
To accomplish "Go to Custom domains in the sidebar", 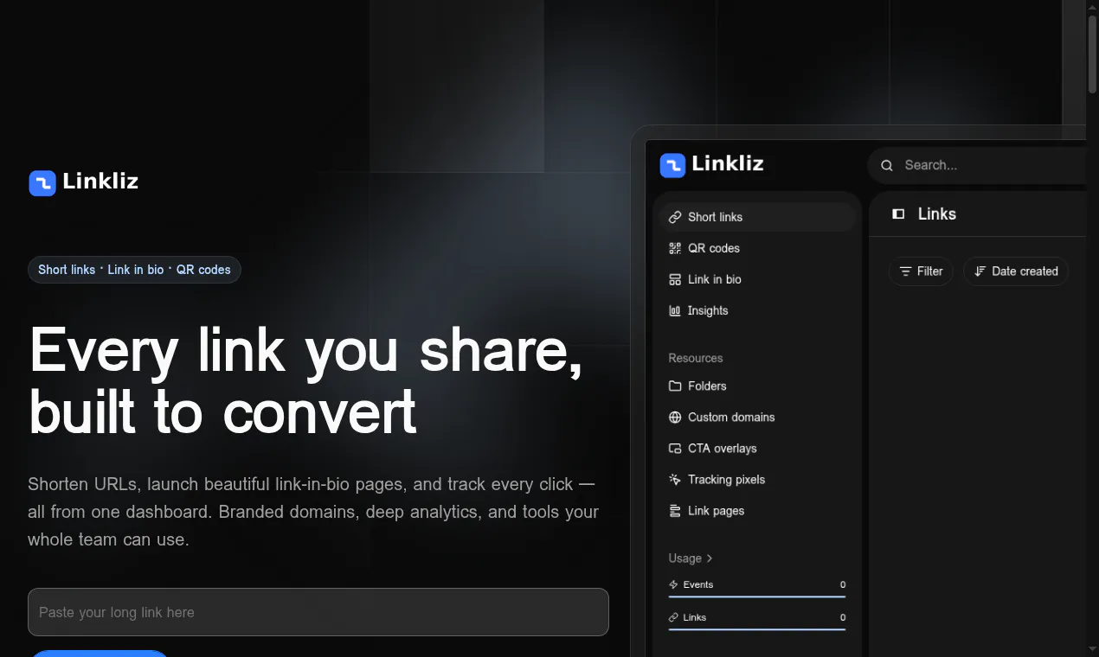I will (x=757, y=417).
